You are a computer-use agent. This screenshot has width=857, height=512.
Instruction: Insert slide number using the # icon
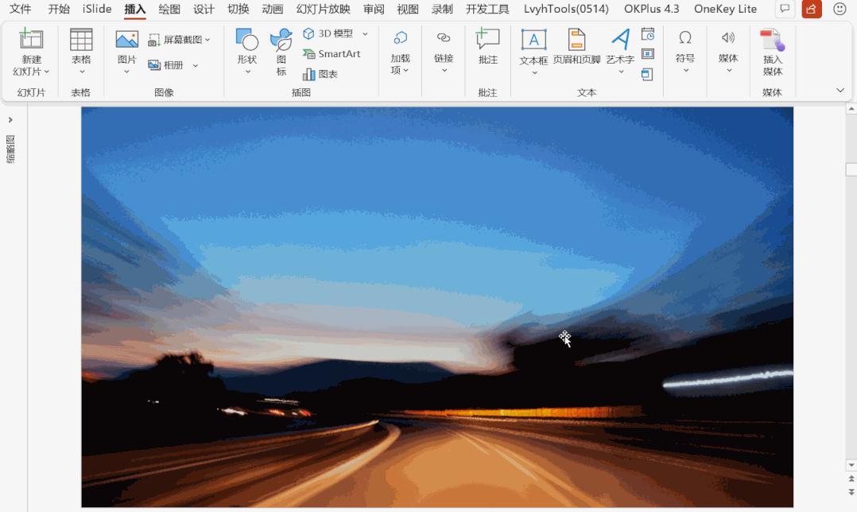(x=648, y=53)
